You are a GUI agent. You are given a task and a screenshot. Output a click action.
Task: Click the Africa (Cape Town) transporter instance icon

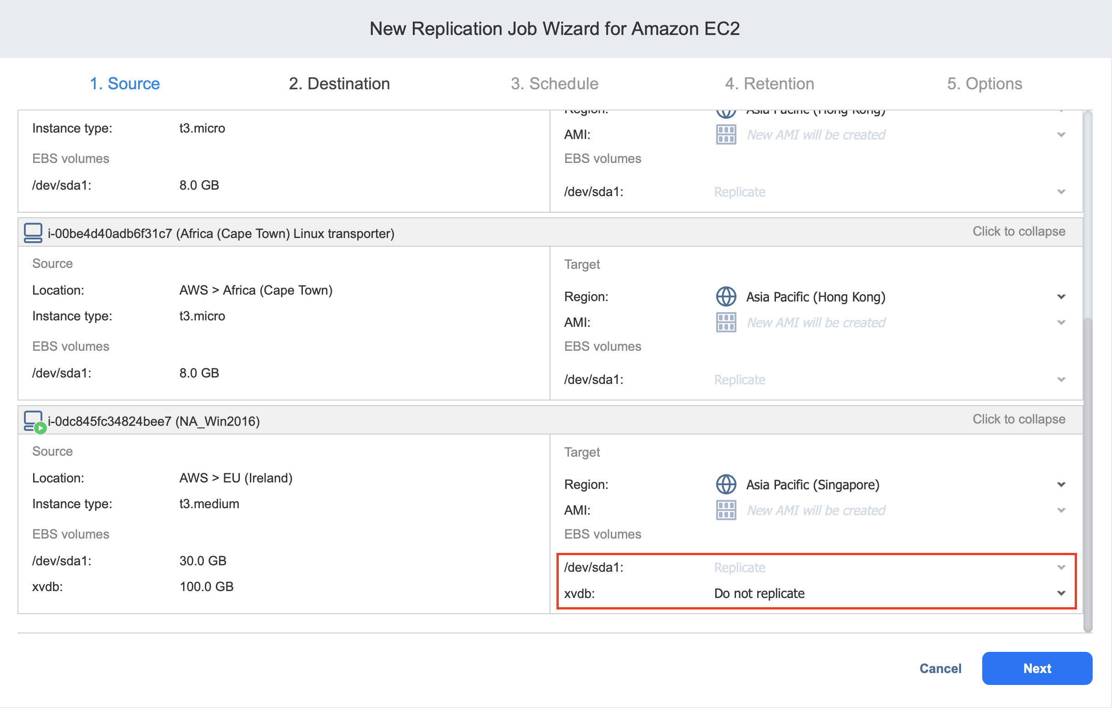click(33, 233)
